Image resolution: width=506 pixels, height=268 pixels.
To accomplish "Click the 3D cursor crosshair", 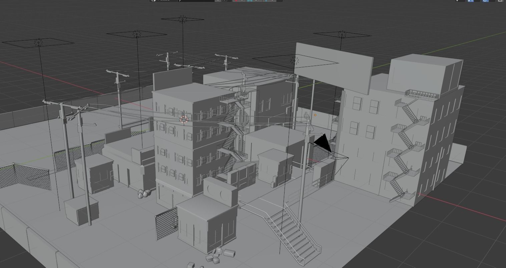I will click(x=184, y=120).
